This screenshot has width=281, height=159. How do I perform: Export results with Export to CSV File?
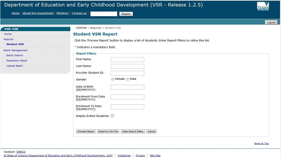(108, 131)
